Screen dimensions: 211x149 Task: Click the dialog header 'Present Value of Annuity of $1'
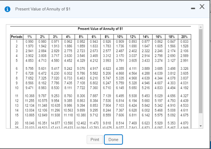click(43, 9)
